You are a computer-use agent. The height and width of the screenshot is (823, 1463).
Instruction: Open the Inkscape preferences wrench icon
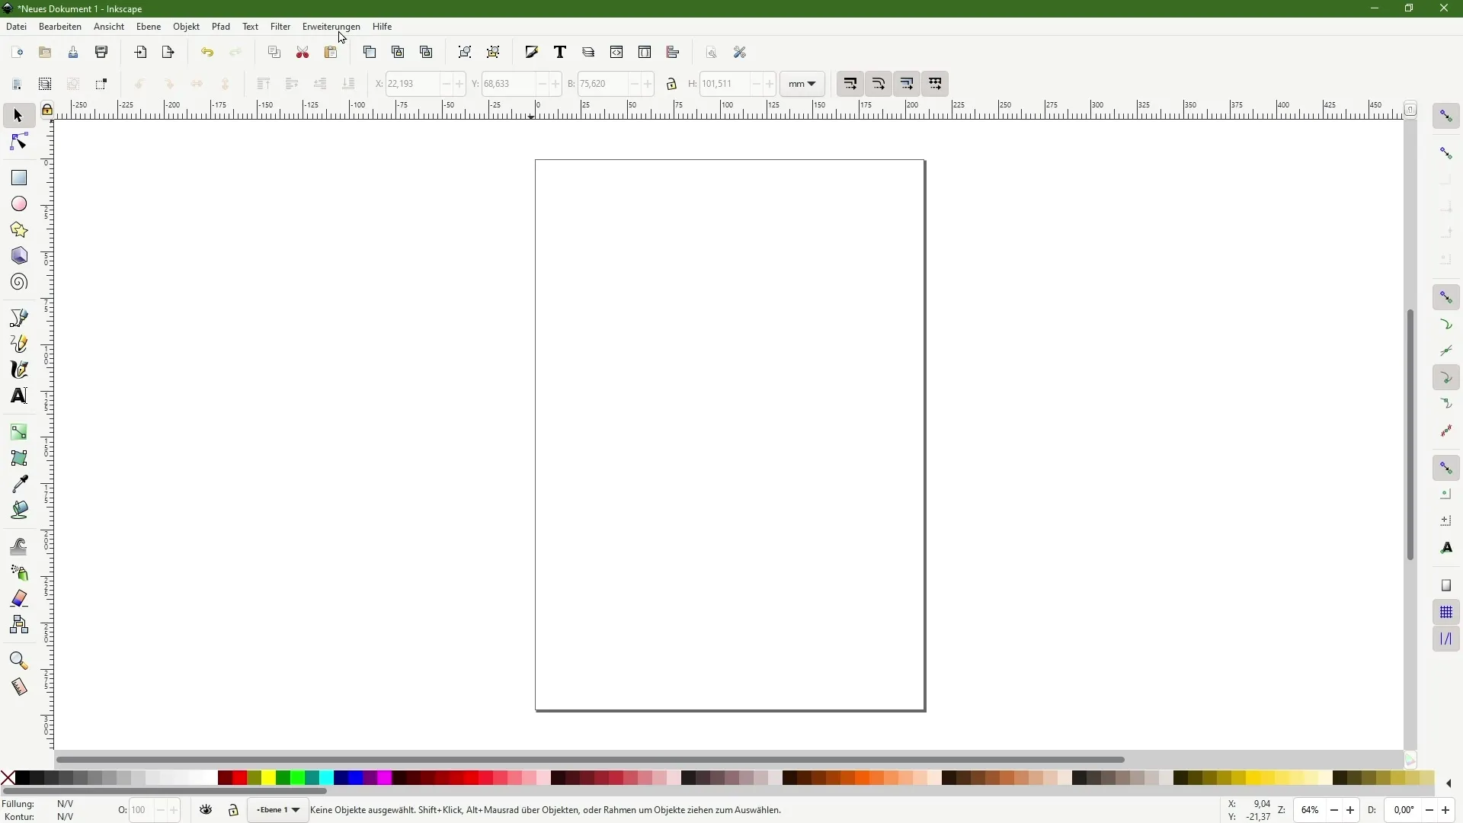click(740, 53)
